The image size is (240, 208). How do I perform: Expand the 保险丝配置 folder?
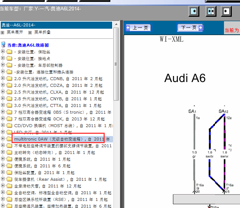click(x=3, y=172)
